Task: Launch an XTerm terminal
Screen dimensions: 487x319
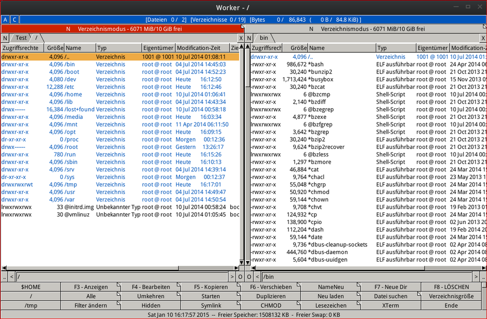Action: [x=391, y=305]
